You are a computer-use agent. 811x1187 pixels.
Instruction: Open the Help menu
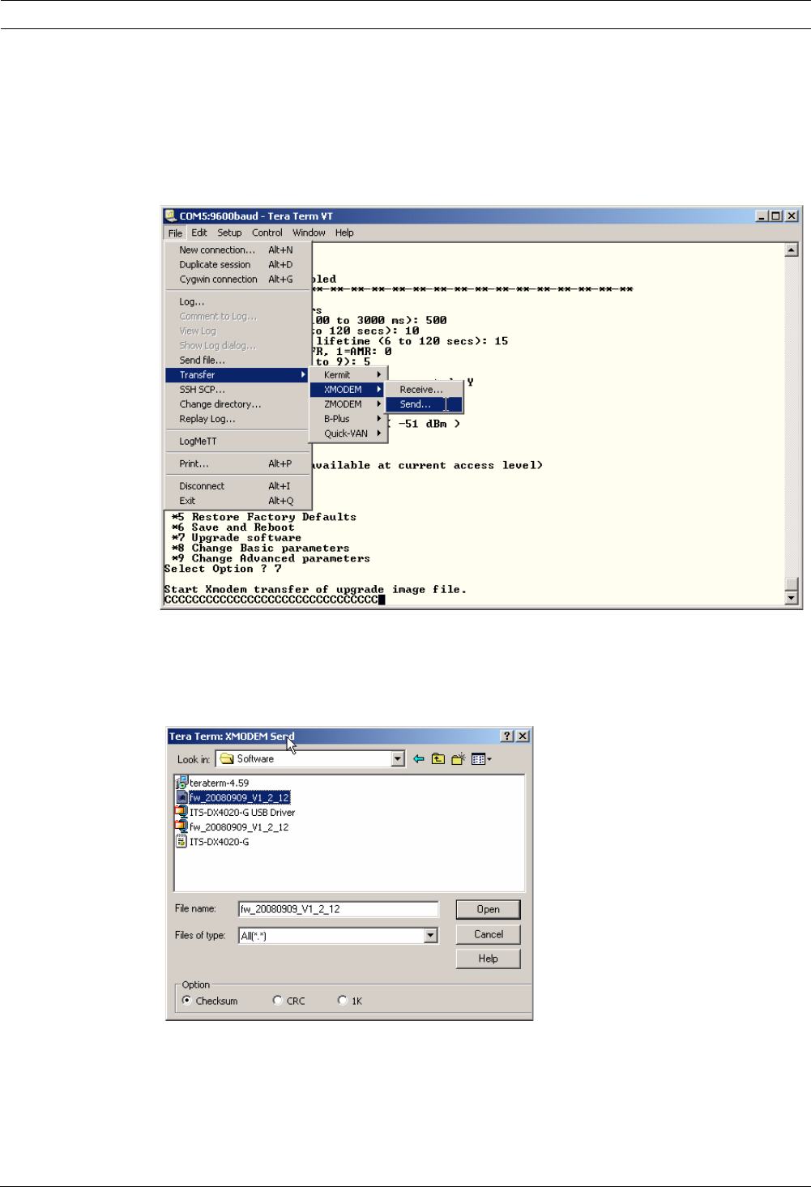(x=344, y=233)
